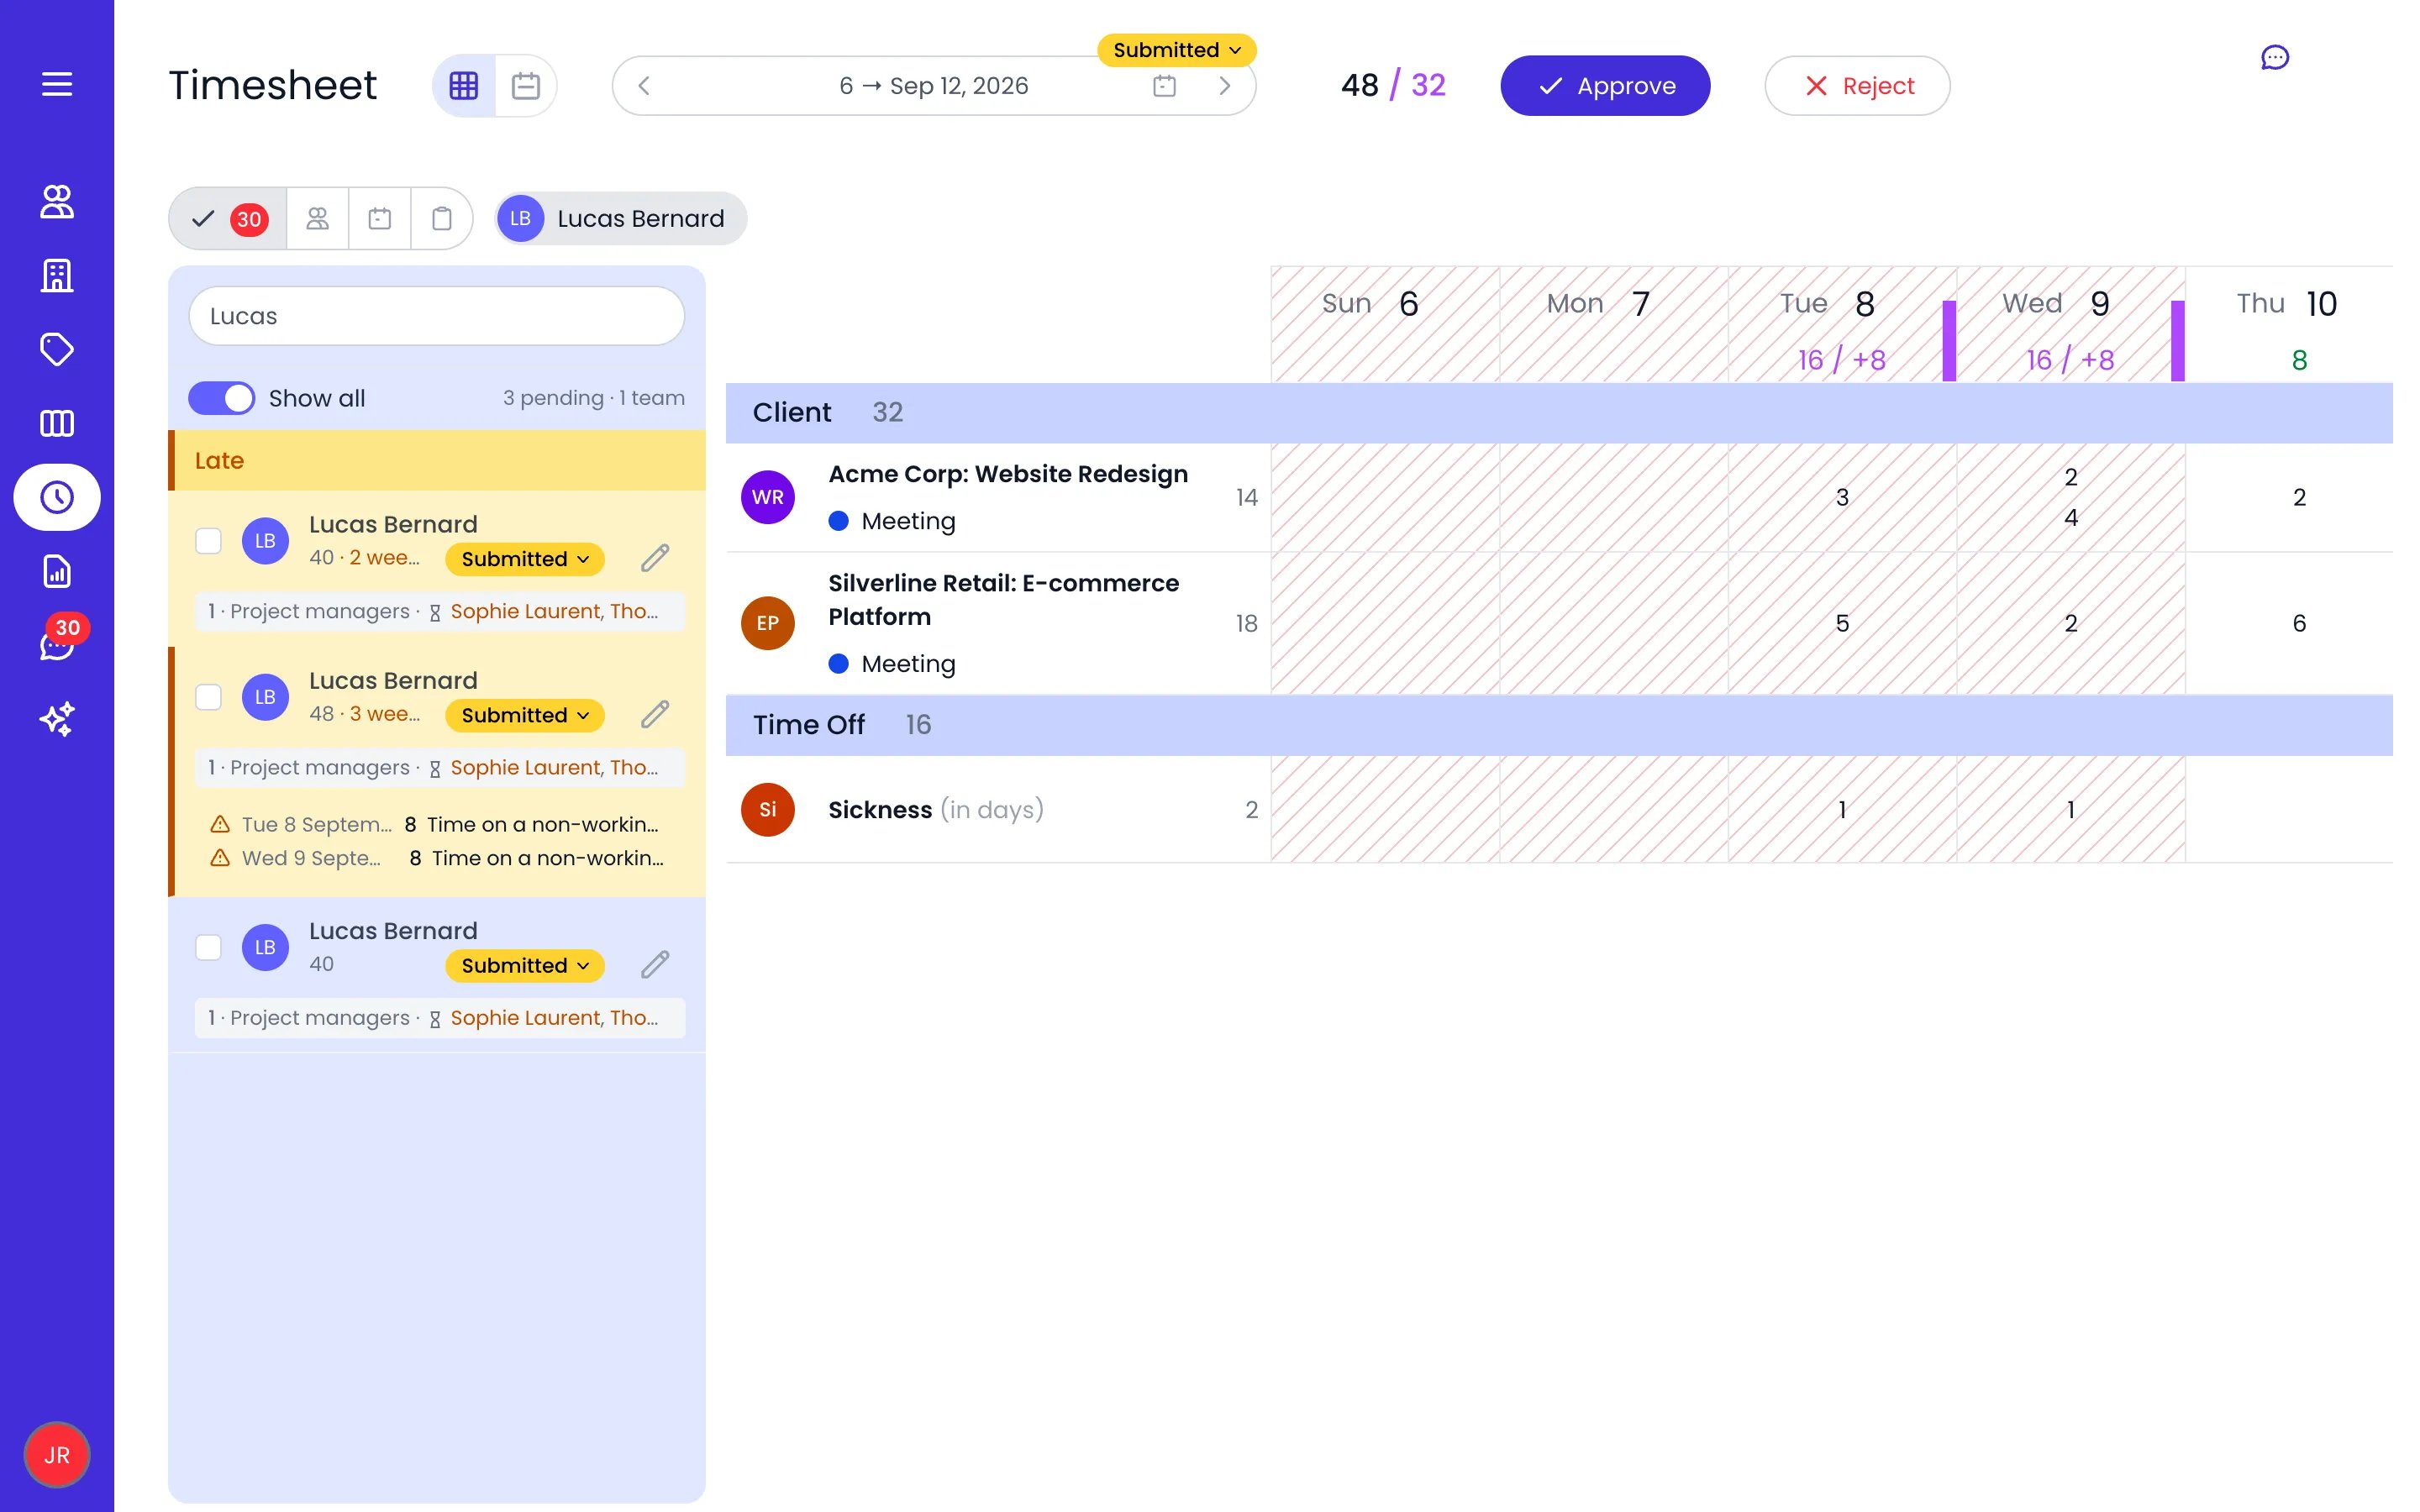Approve the timesheet

[x=1605, y=86]
